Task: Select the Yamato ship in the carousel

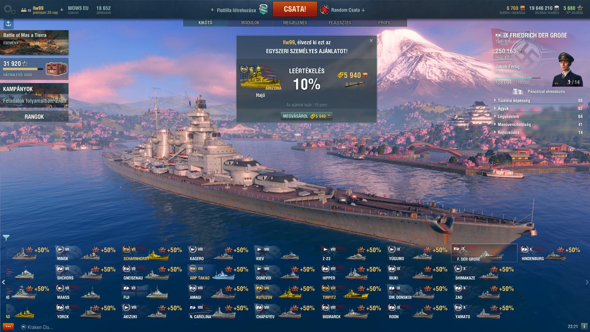Action: [x=484, y=311]
